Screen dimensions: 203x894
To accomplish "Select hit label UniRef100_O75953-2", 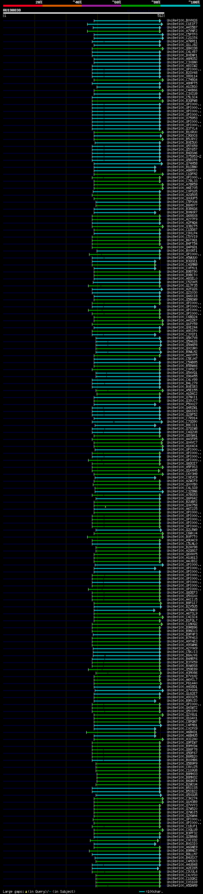I will 184,157.
